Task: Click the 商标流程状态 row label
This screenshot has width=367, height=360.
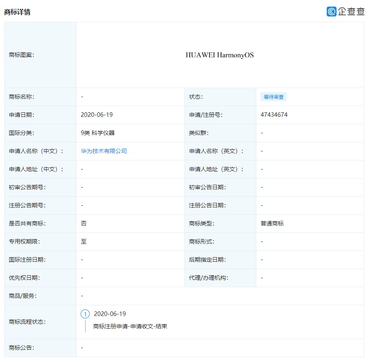Action: pyautogui.click(x=27, y=322)
